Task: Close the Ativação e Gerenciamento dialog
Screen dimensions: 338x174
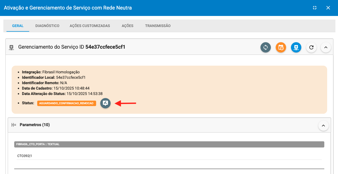Action: click(328, 8)
